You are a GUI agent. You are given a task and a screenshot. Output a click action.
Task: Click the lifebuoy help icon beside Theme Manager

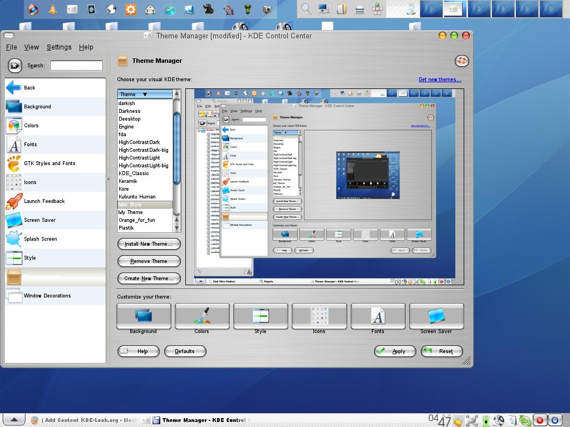(461, 61)
